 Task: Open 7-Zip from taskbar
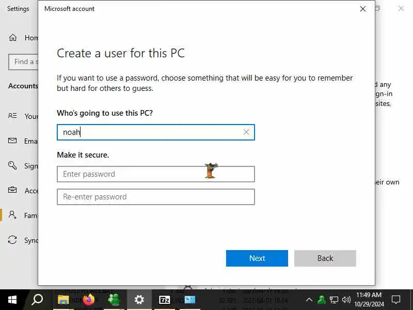coord(165,300)
